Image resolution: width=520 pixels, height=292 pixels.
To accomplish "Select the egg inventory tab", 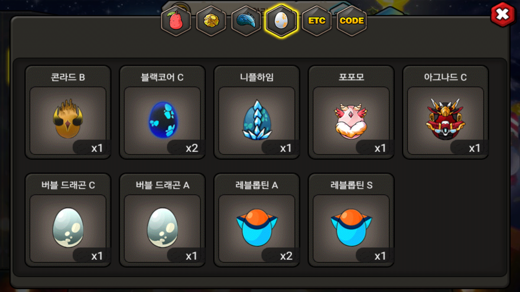I will click(x=281, y=21).
